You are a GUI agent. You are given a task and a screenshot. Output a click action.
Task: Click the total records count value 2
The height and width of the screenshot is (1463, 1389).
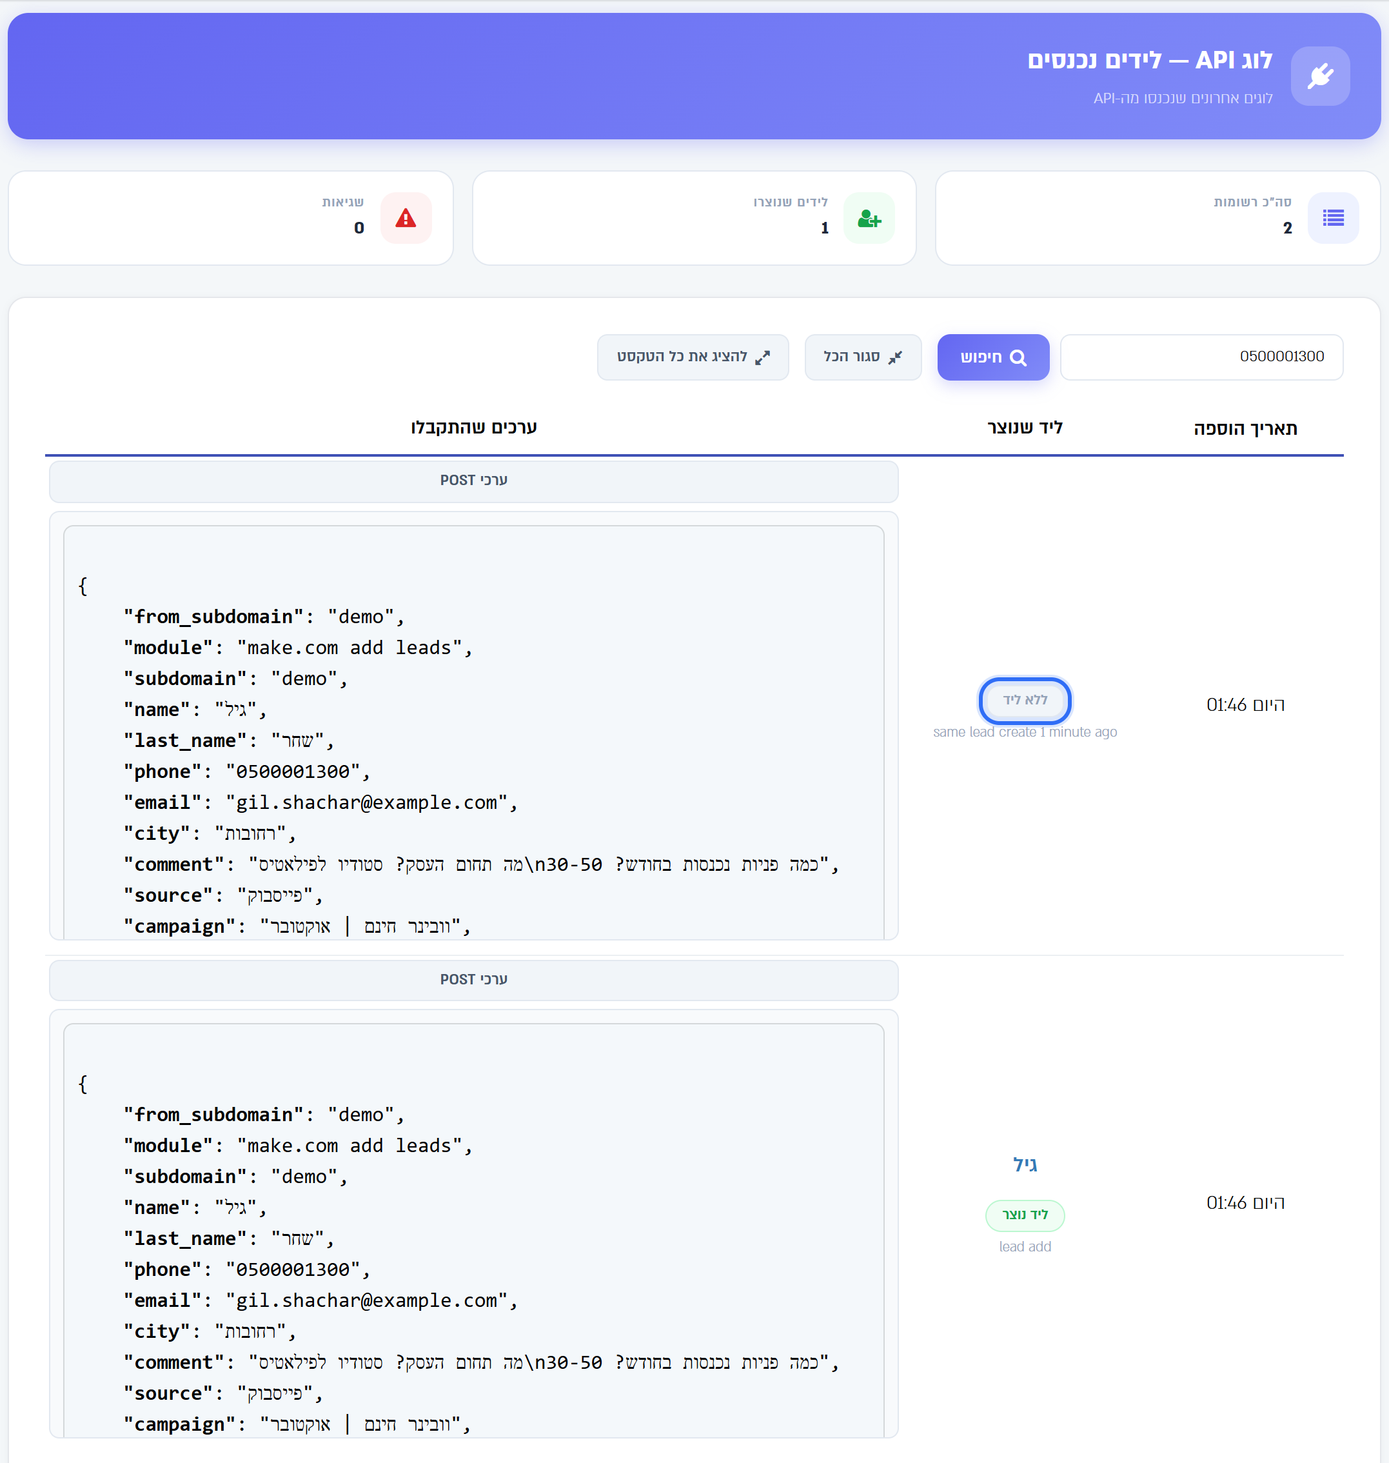pyautogui.click(x=1287, y=228)
